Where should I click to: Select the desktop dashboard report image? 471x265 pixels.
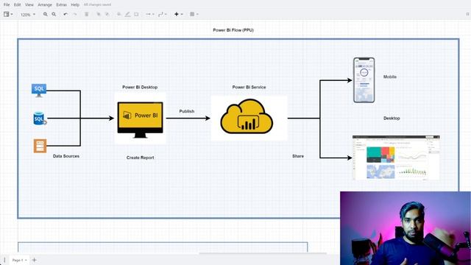point(396,158)
